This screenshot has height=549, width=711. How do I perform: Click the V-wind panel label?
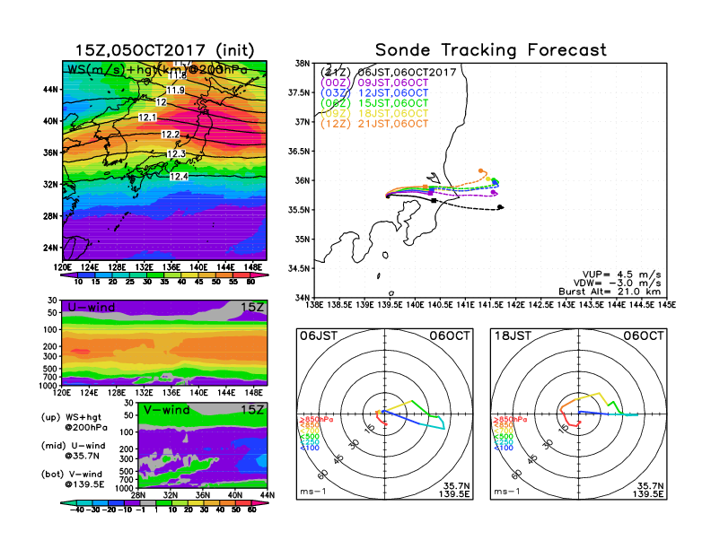(165, 411)
